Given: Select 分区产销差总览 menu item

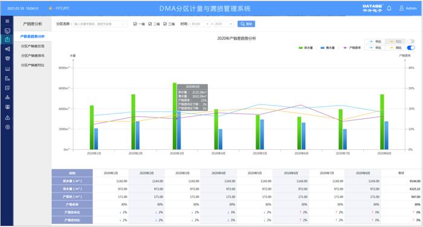Looking at the screenshot, I should (x=33, y=46).
